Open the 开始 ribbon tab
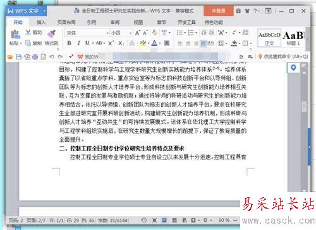Image resolution: width=316 pixels, height=230 pixels. click(18, 22)
